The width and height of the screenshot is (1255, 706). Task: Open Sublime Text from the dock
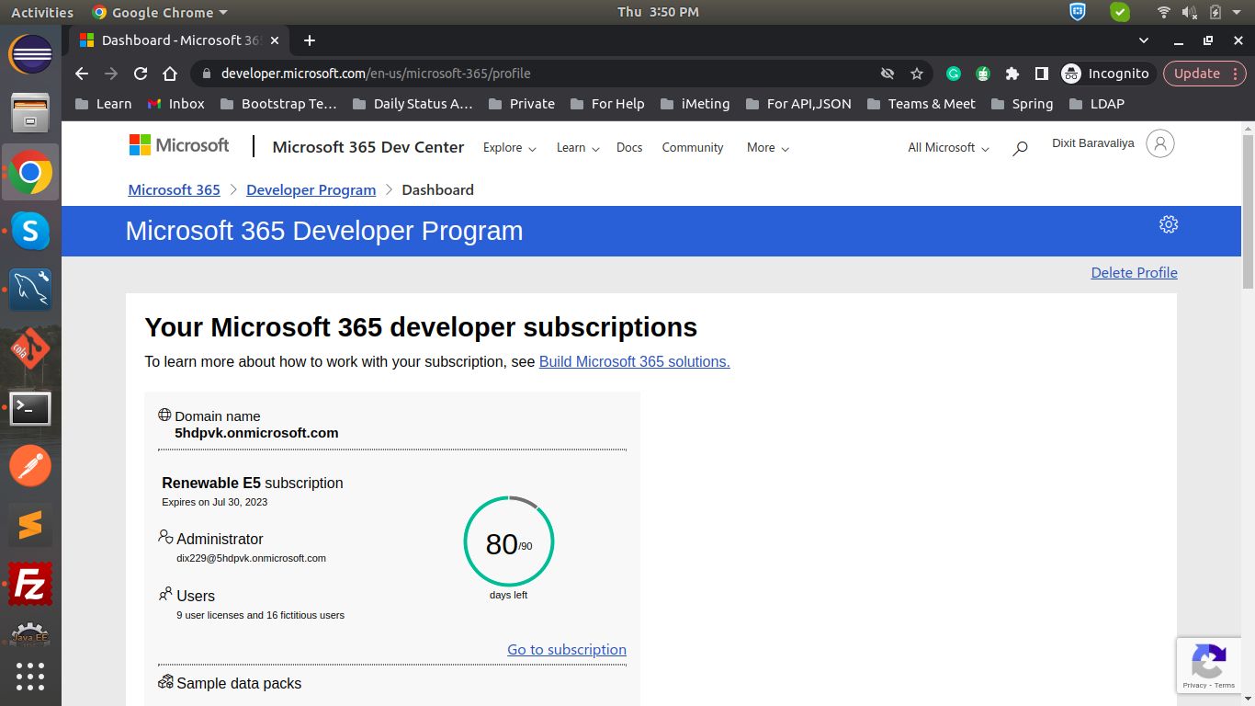click(x=30, y=525)
